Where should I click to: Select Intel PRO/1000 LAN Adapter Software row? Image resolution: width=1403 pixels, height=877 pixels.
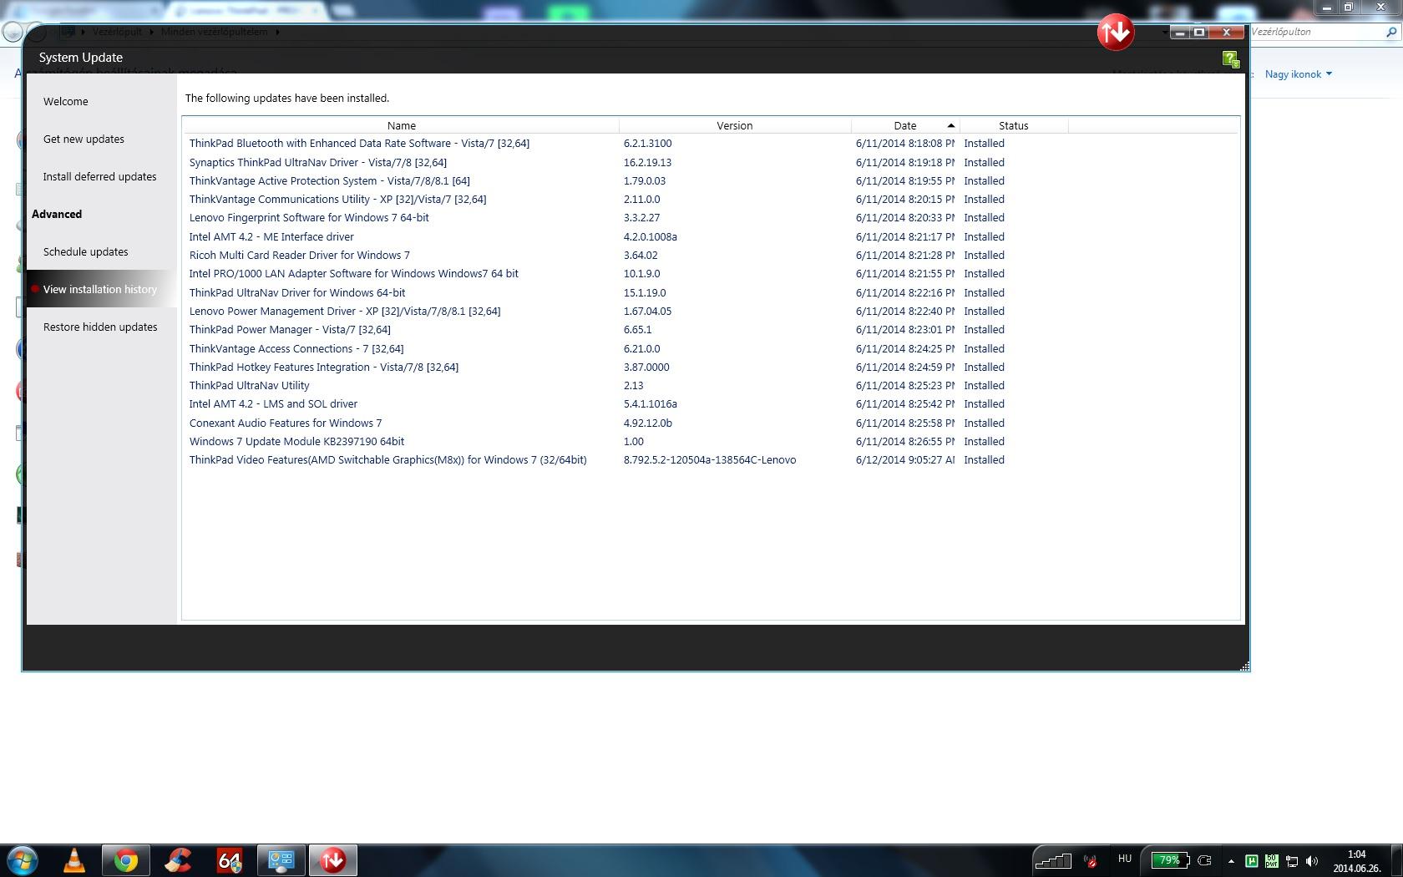(x=710, y=274)
